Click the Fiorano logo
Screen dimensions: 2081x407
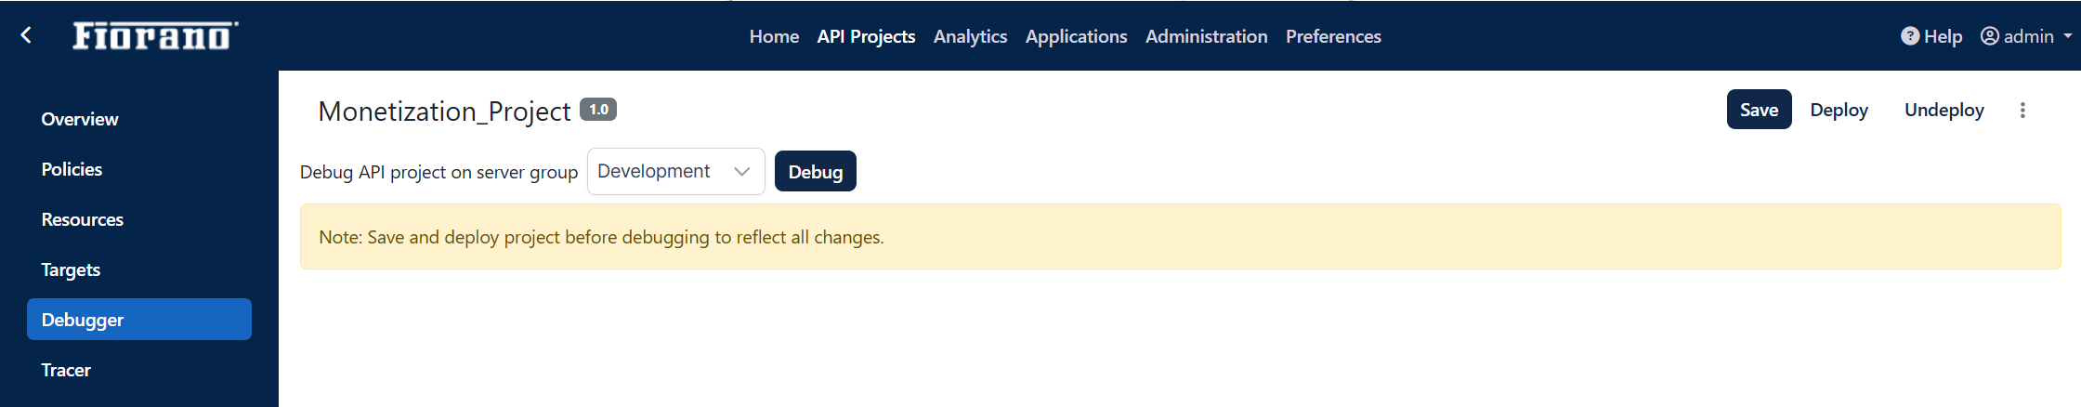[x=155, y=35]
